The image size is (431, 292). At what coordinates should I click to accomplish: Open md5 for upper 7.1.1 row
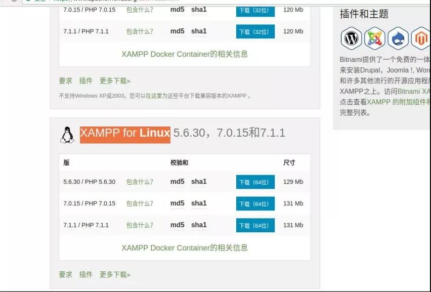click(177, 31)
